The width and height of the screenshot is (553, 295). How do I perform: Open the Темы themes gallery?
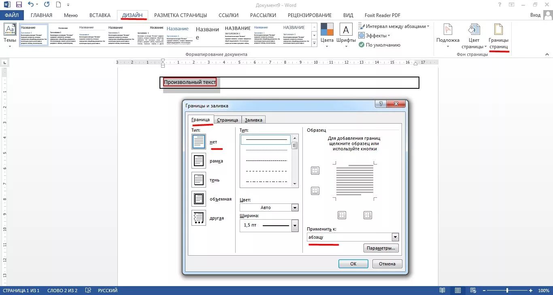tap(10, 35)
